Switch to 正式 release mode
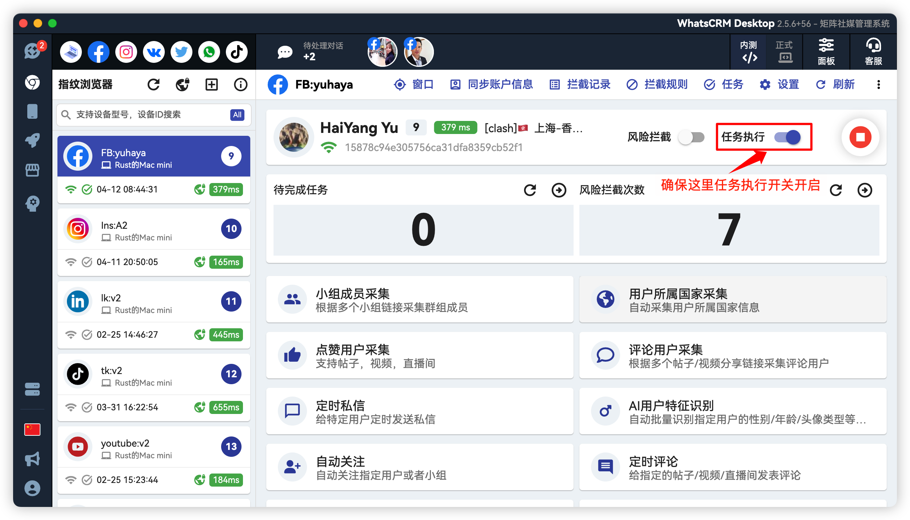Screen dimensions: 910x520 (x=784, y=52)
